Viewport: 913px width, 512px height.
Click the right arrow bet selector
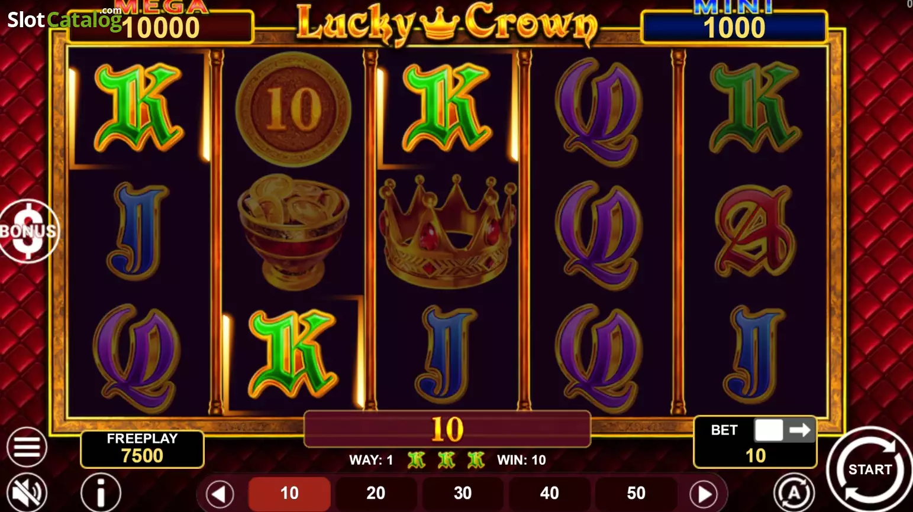click(704, 494)
